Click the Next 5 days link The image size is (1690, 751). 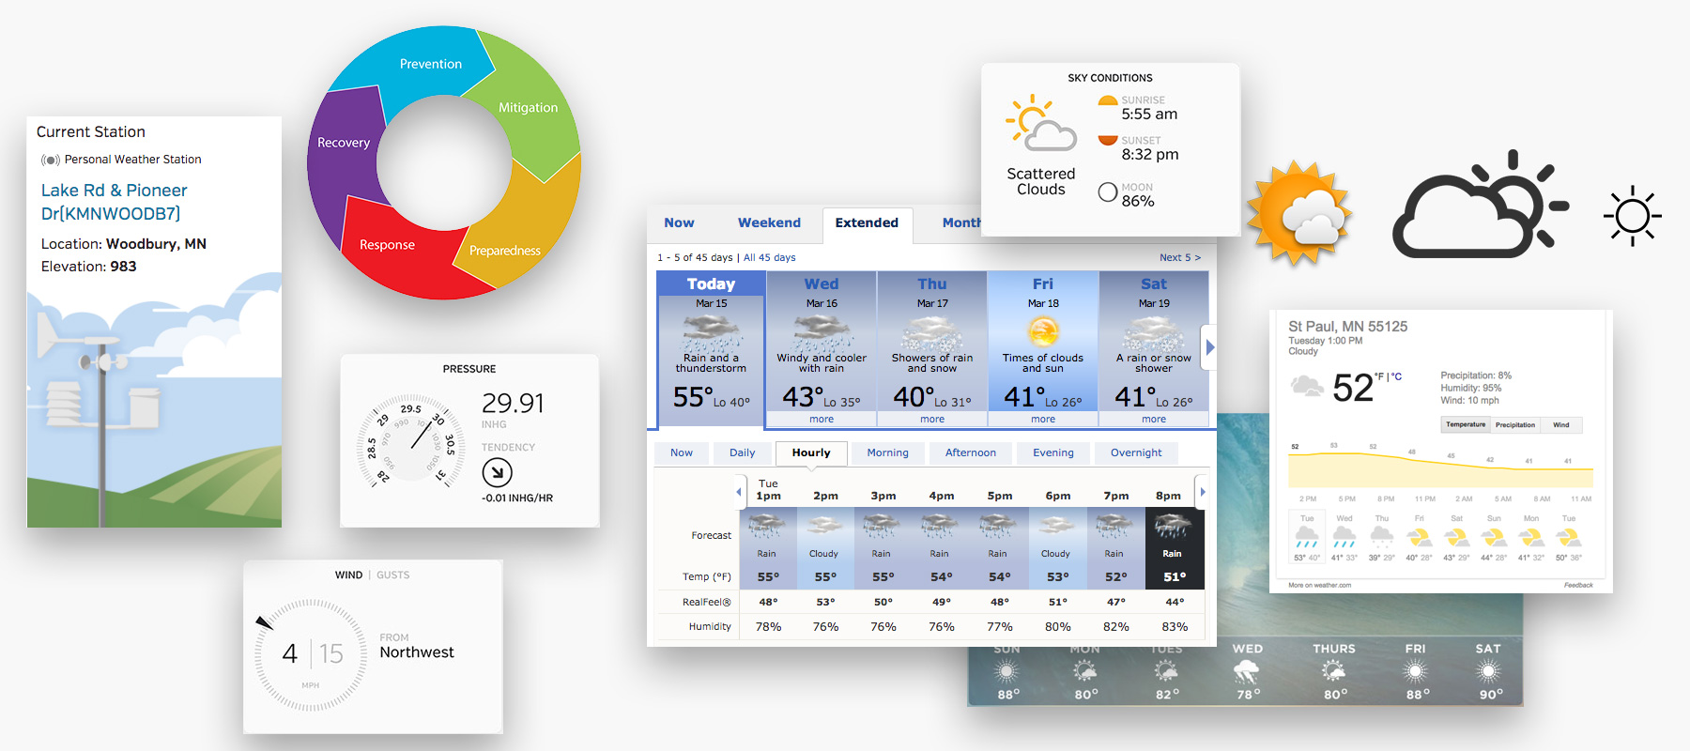pyautogui.click(x=1179, y=257)
